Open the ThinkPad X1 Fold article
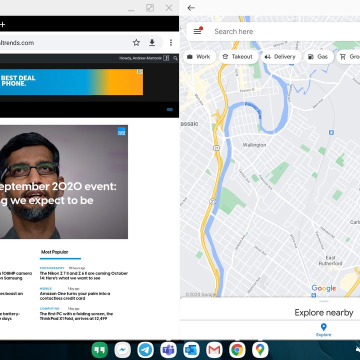The width and height of the screenshot is (360, 360). [76, 316]
